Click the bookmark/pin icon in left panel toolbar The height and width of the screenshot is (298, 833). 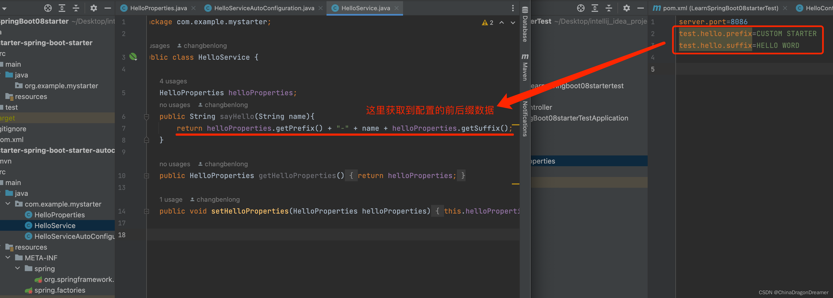pos(48,8)
